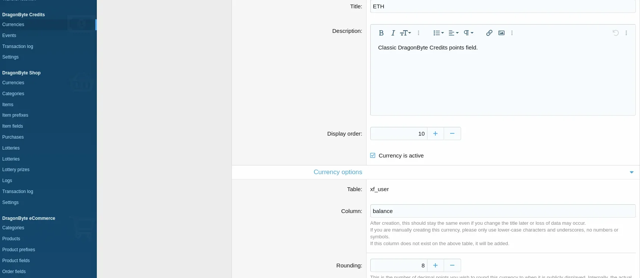Open more options beside the undo icon
The height and width of the screenshot is (278, 640).
pos(626,33)
